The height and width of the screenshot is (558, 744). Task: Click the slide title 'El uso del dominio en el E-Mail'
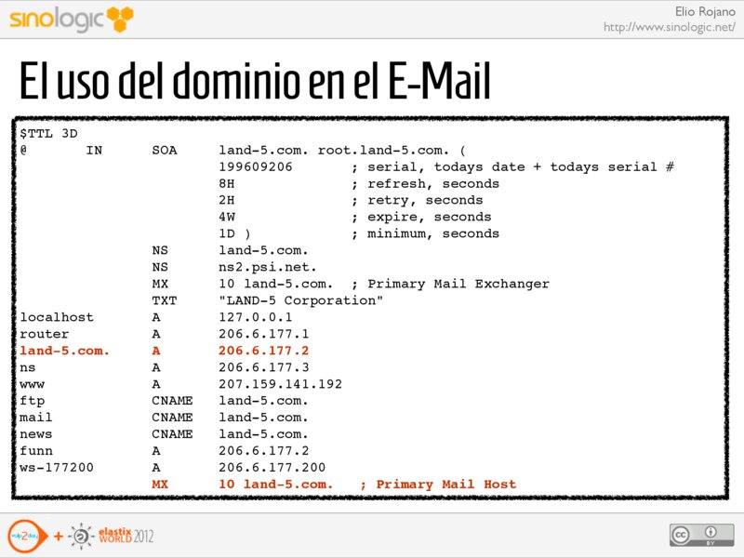tap(254, 83)
